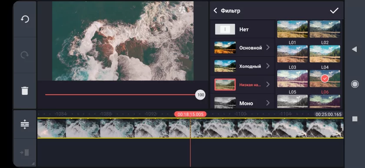365x168 pixels.
Task: Tap the selected L06 filter thumbnail
Action: [325, 79]
